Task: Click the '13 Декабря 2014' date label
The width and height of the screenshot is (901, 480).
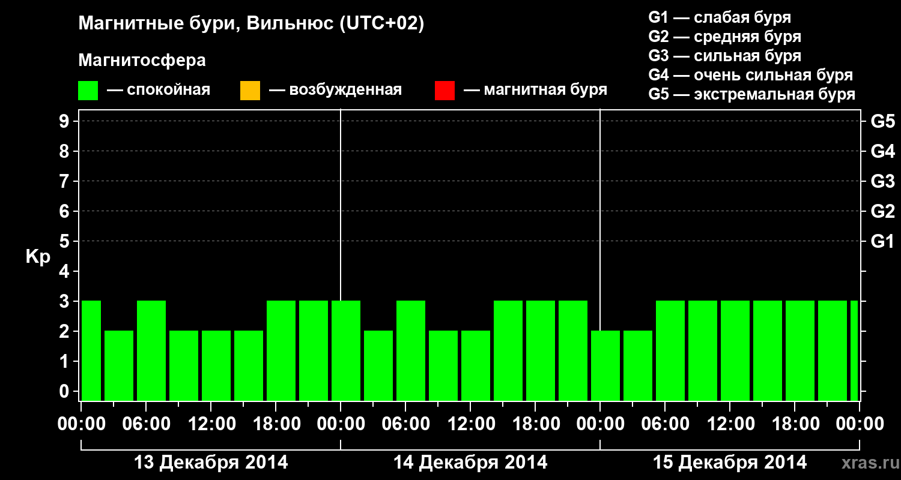Action: point(211,463)
